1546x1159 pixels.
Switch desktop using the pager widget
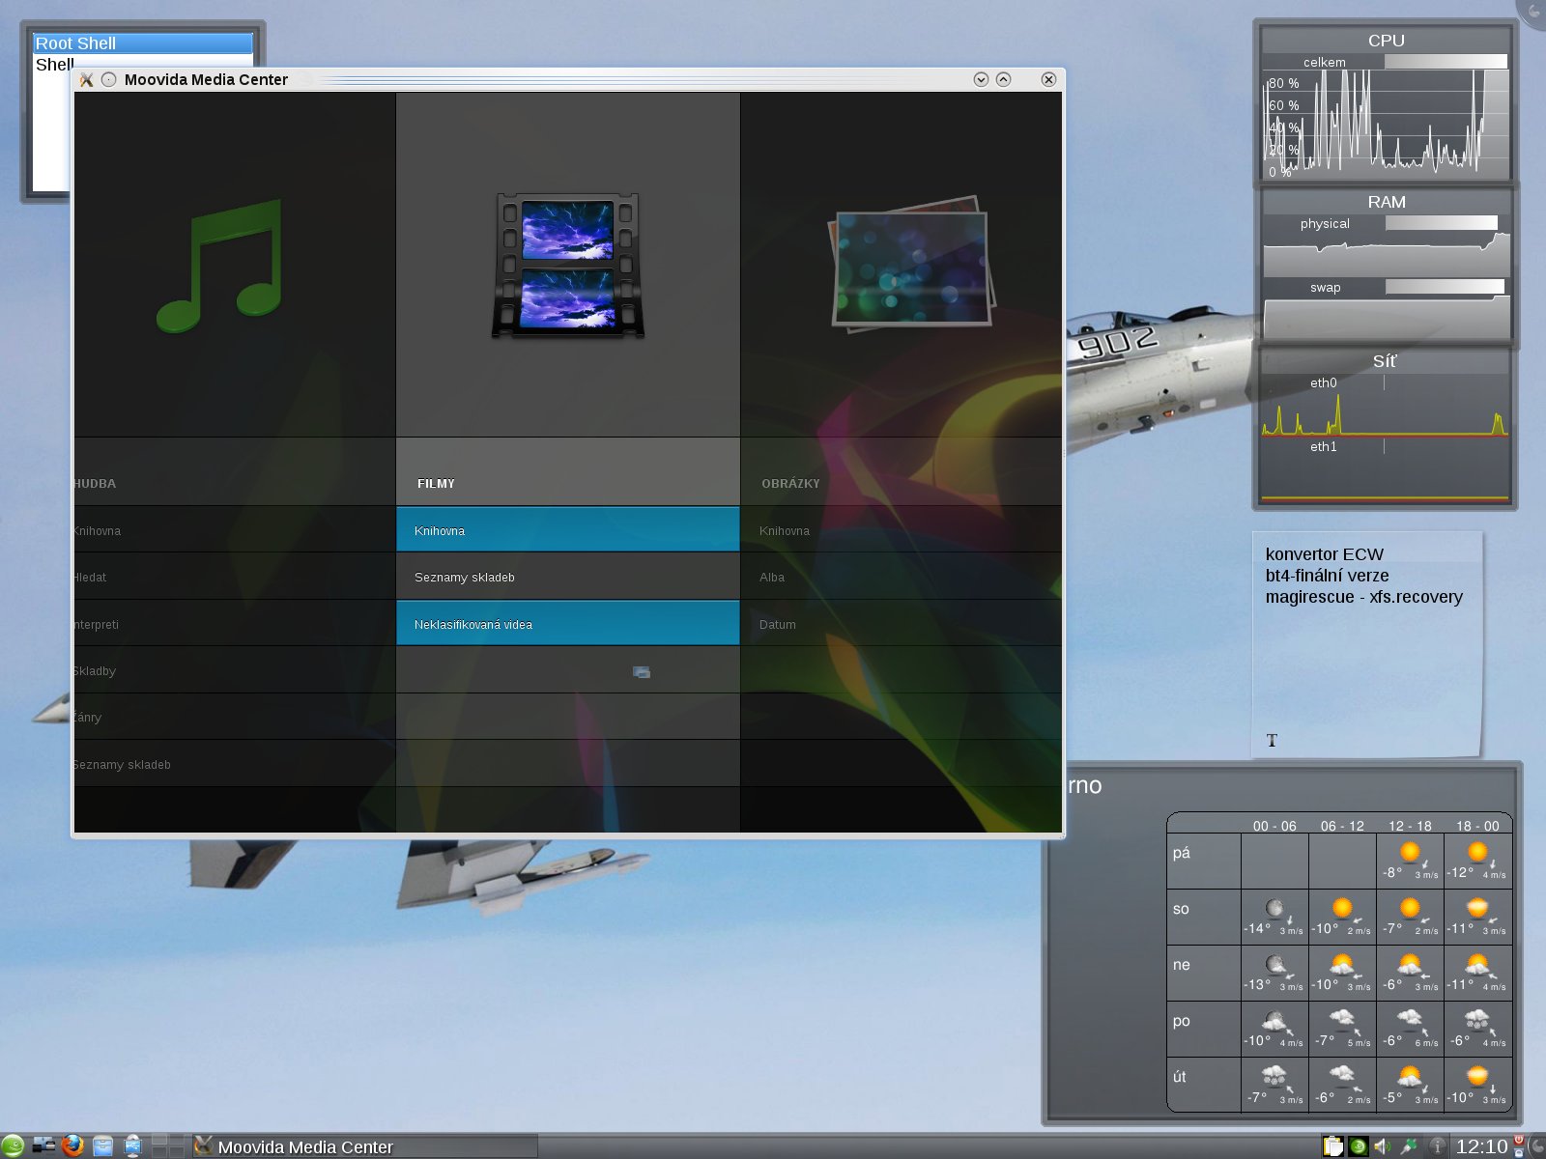pos(168,1145)
